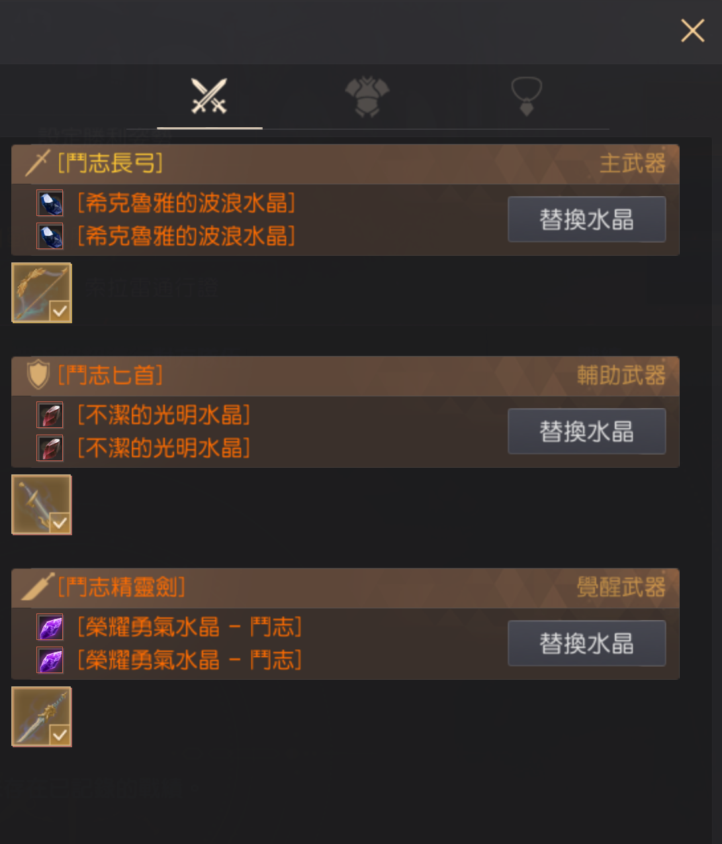Close the crystal panel with X

tap(692, 30)
